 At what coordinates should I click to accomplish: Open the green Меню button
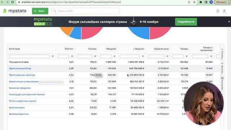tap(40, 11)
